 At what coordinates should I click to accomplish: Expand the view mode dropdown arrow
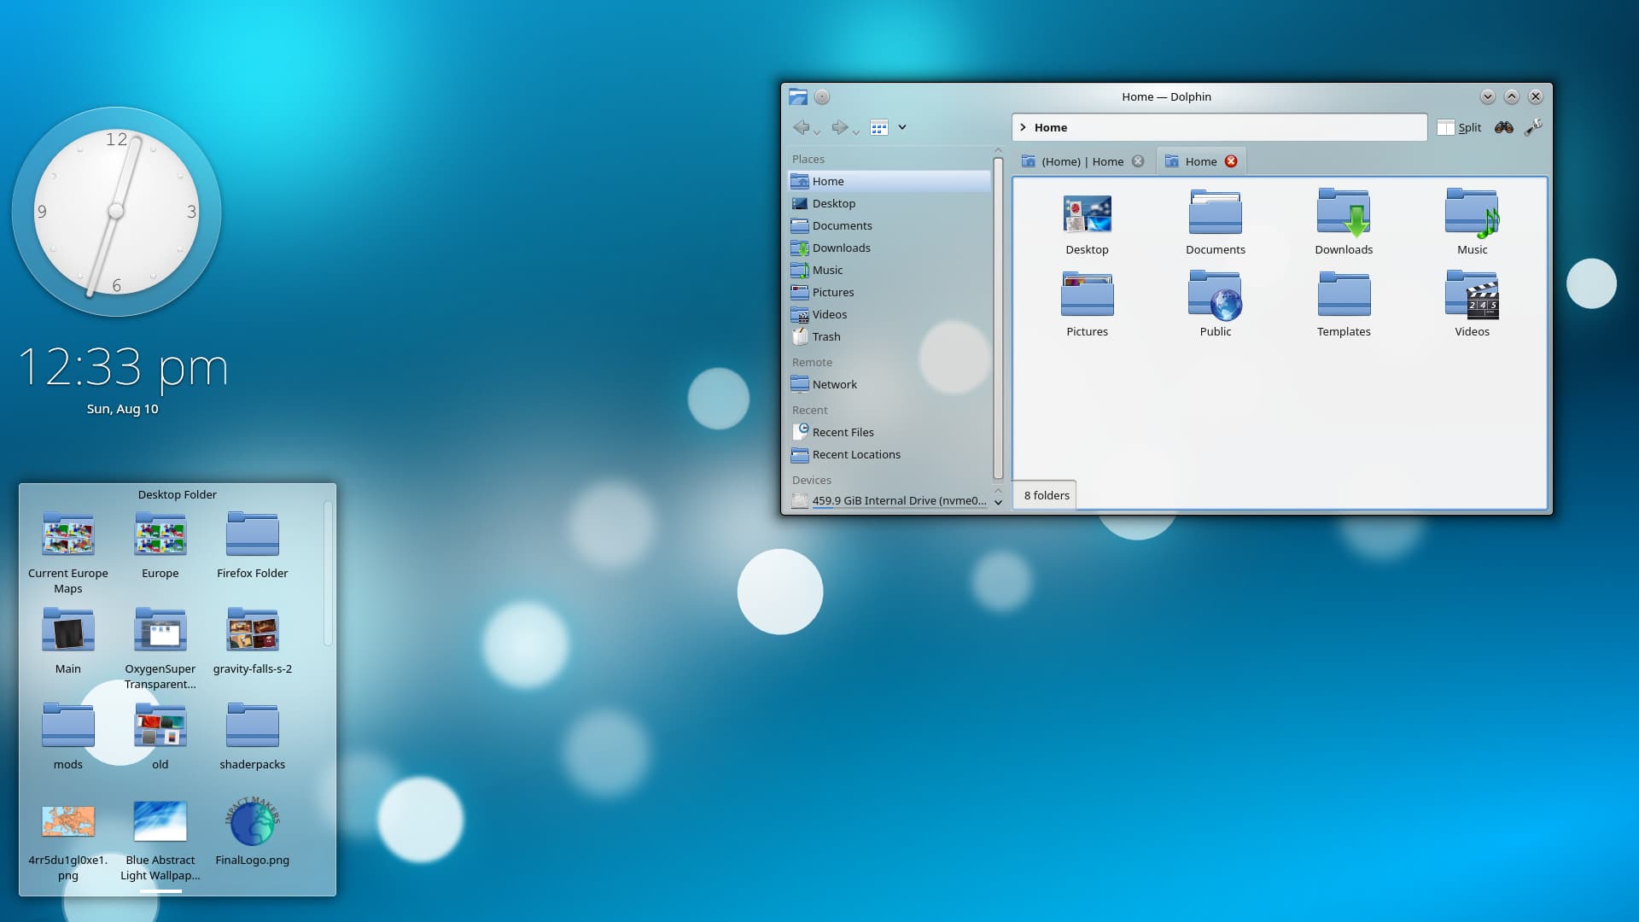coord(901,127)
